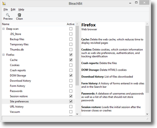Uncheck the Session restore checkbox
This screenshot has height=128, width=157.
[x=71, y=96]
